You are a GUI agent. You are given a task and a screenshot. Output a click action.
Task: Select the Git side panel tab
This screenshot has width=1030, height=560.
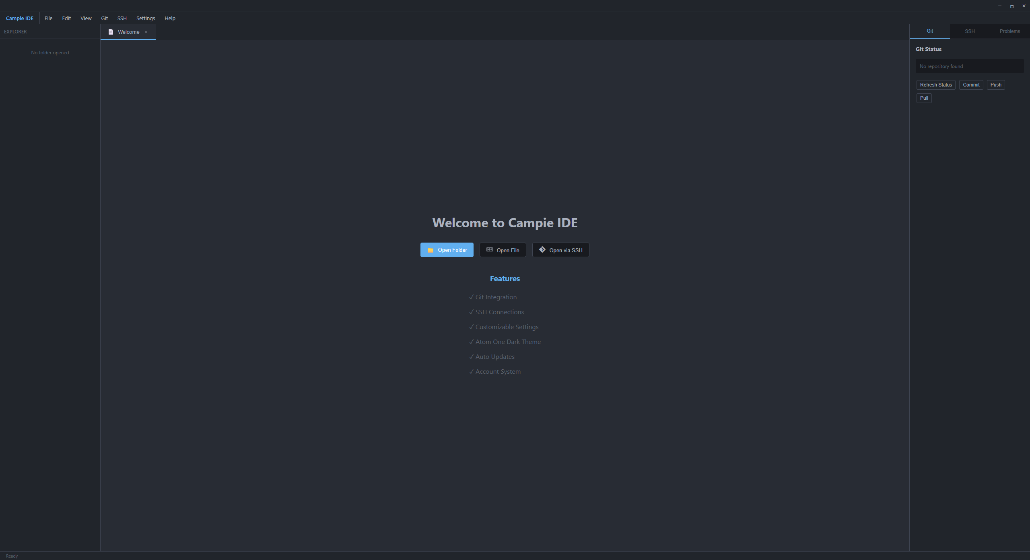click(x=929, y=31)
